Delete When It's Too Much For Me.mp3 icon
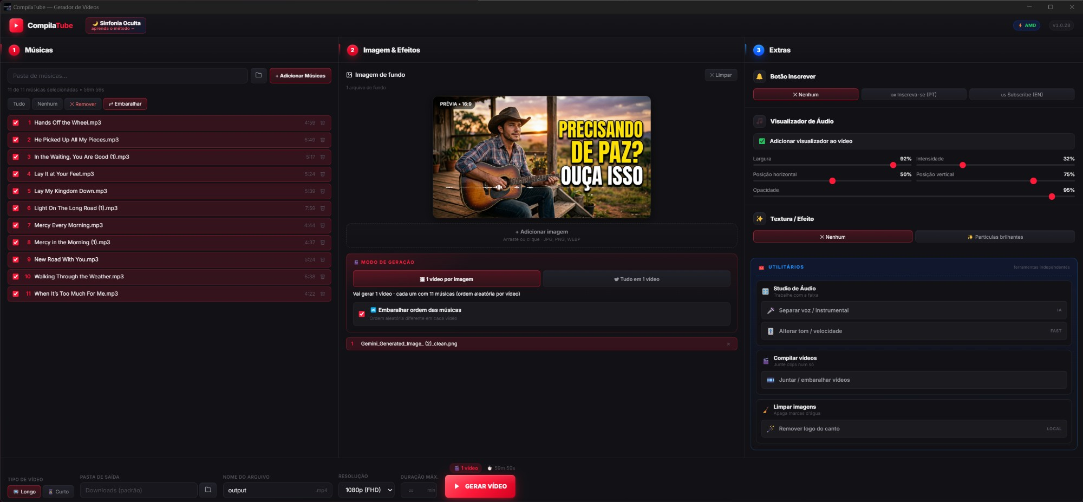Viewport: 1083px width, 502px height. pos(323,294)
